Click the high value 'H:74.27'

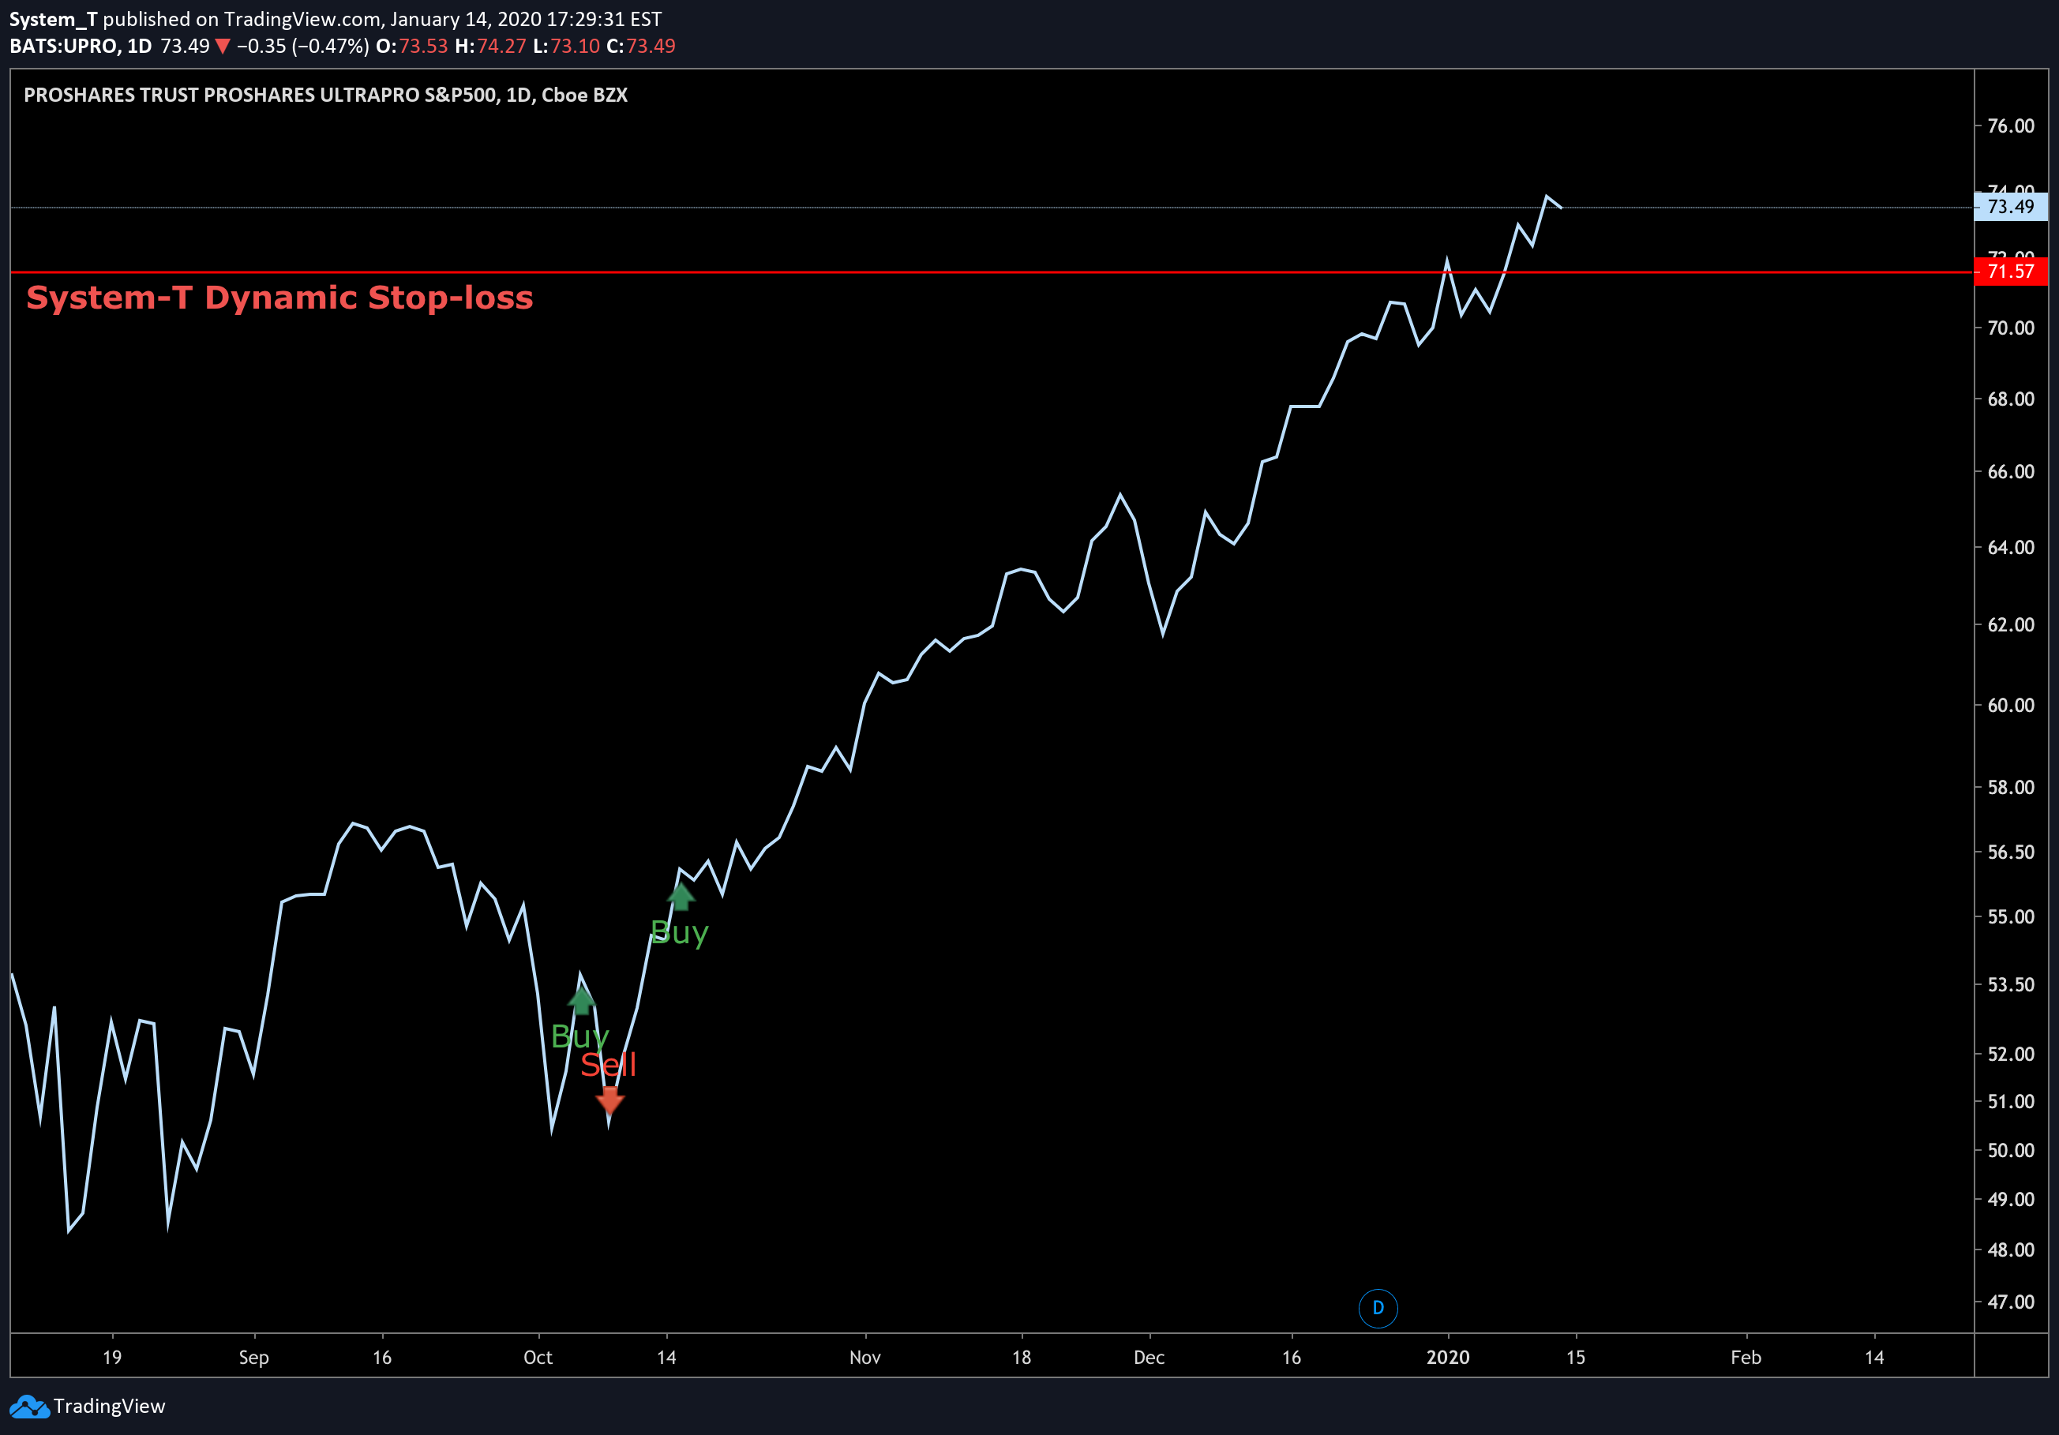[490, 46]
